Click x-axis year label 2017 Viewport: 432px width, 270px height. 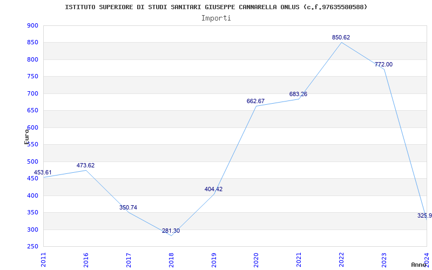[129, 260]
